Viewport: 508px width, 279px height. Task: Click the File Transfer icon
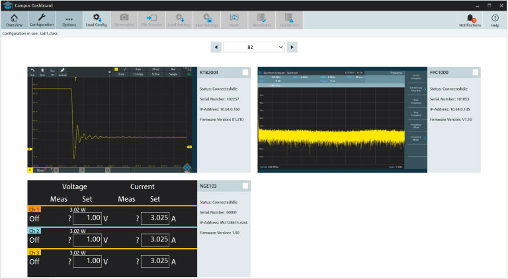[151, 20]
